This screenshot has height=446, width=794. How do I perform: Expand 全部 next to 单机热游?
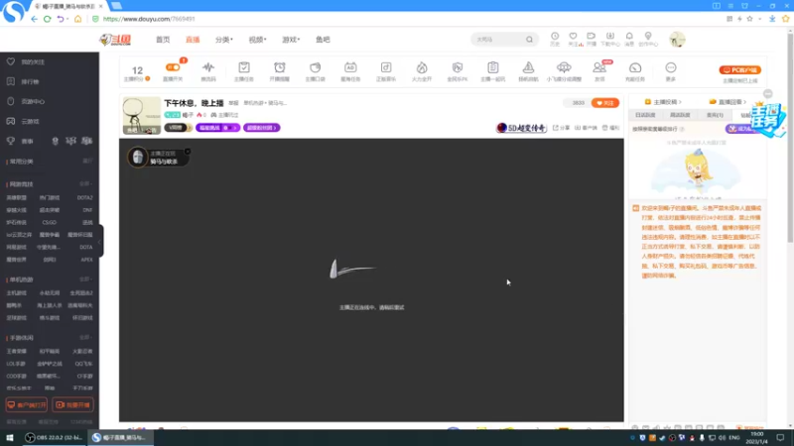click(85, 279)
